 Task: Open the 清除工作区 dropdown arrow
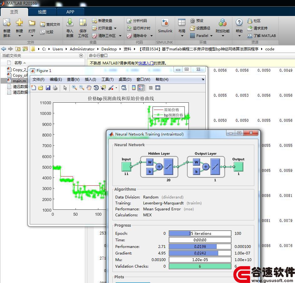(120, 36)
